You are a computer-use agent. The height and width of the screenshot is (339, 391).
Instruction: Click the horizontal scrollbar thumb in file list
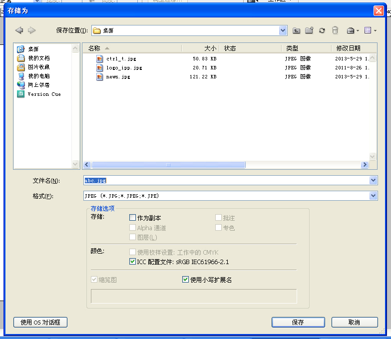168,165
